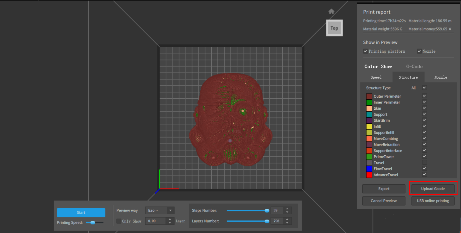Click the Outer Perimeter color swatch
Viewport: 461px width, 233px height.
click(x=369, y=96)
